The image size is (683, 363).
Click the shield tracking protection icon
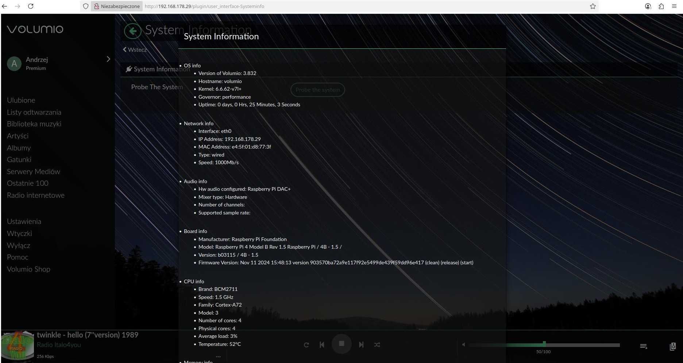(85, 6)
